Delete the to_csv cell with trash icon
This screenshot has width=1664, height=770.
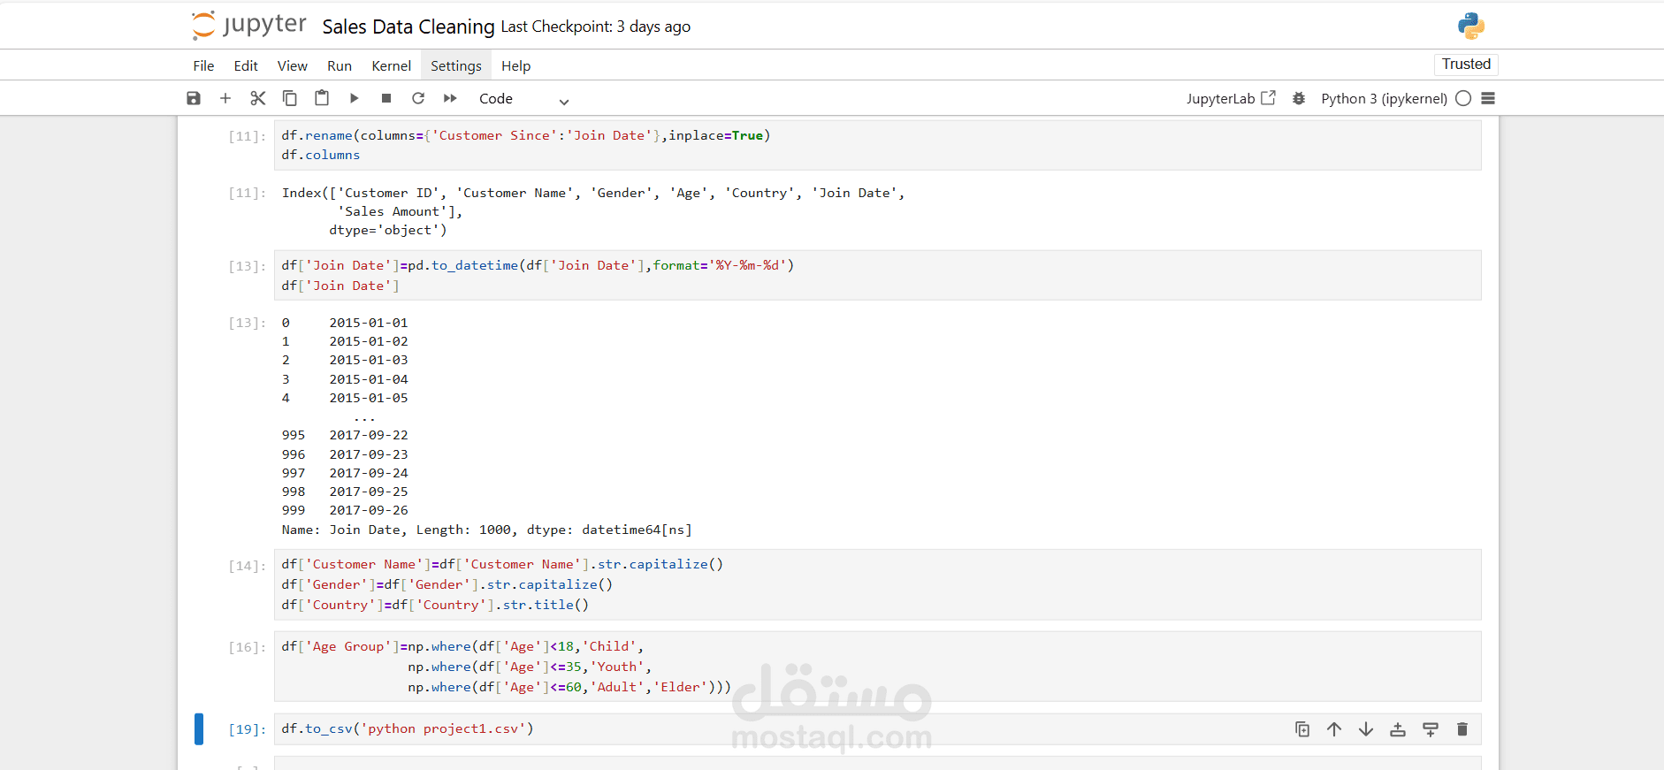coord(1462,729)
